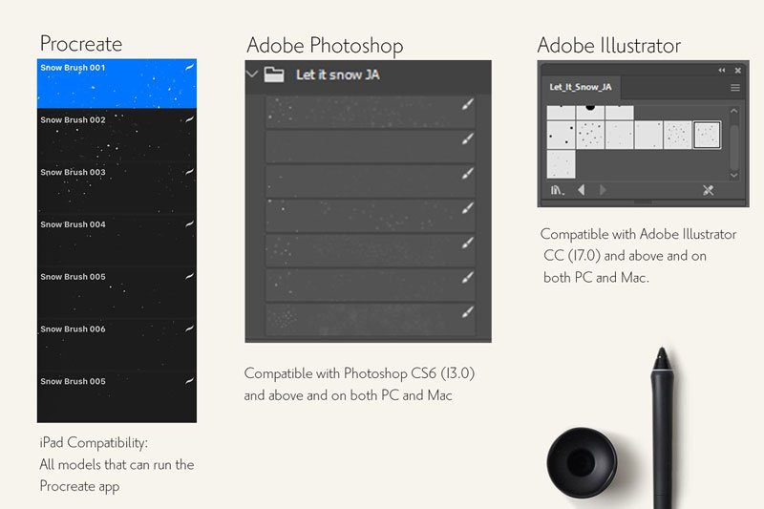Select the highlighted Illustrator brush swatch

click(707, 135)
